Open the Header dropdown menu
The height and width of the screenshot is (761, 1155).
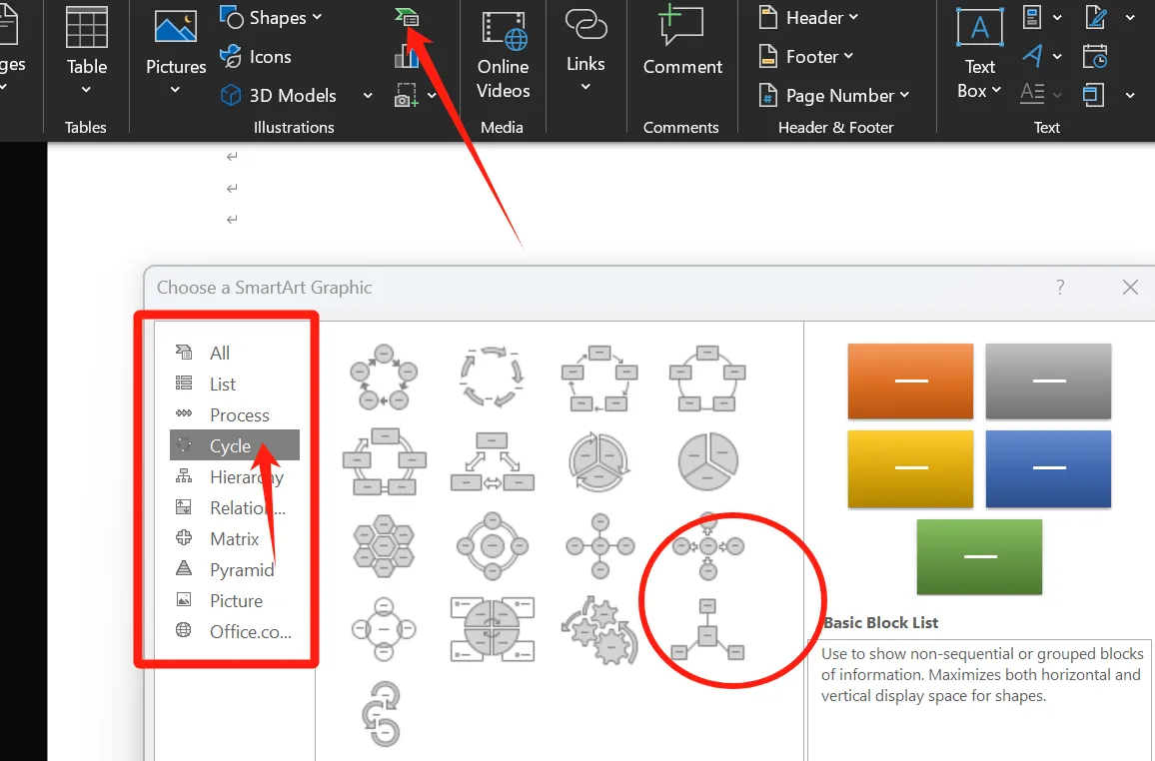point(809,18)
